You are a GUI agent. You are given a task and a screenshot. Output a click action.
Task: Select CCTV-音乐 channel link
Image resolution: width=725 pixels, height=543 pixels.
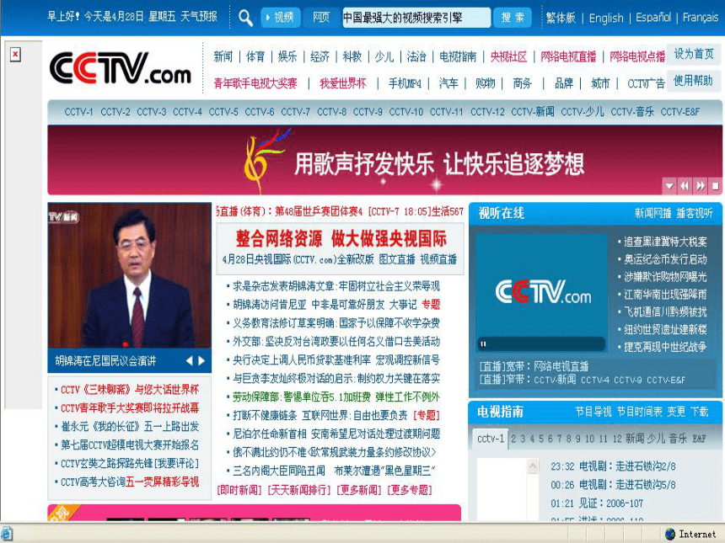click(x=632, y=112)
